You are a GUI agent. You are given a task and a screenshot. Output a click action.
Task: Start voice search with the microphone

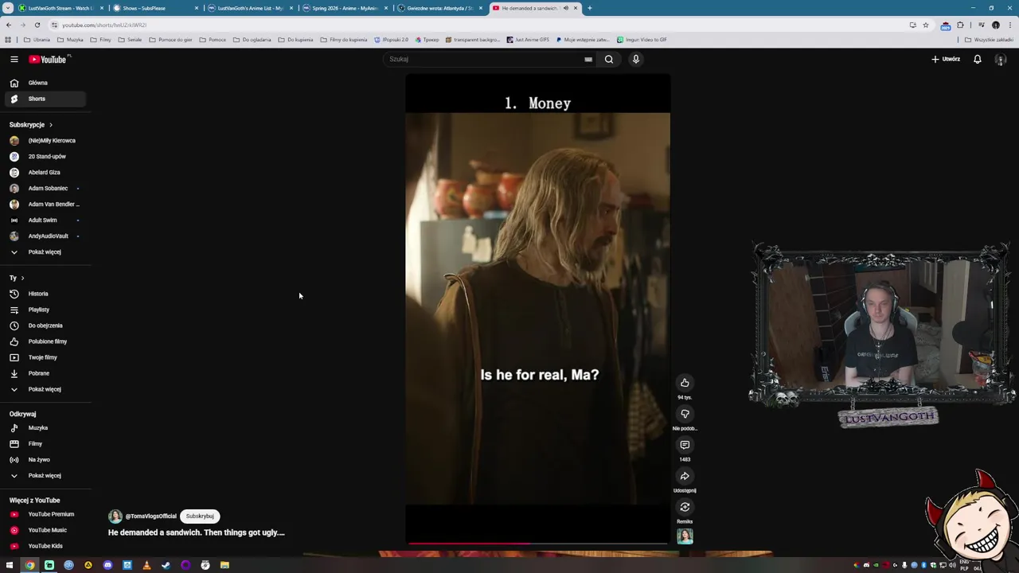636,59
